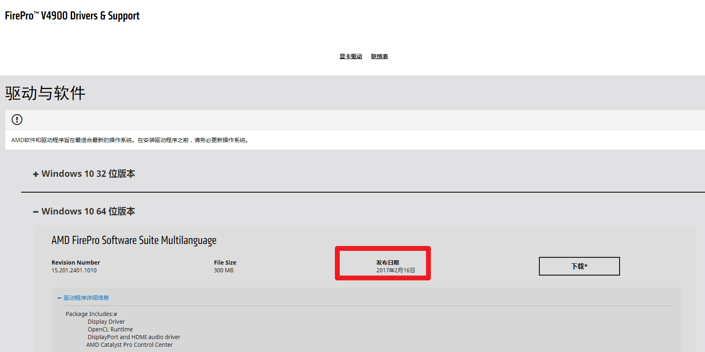
Task: Select revision number 15.201.2401.1010
Action: (x=74, y=270)
